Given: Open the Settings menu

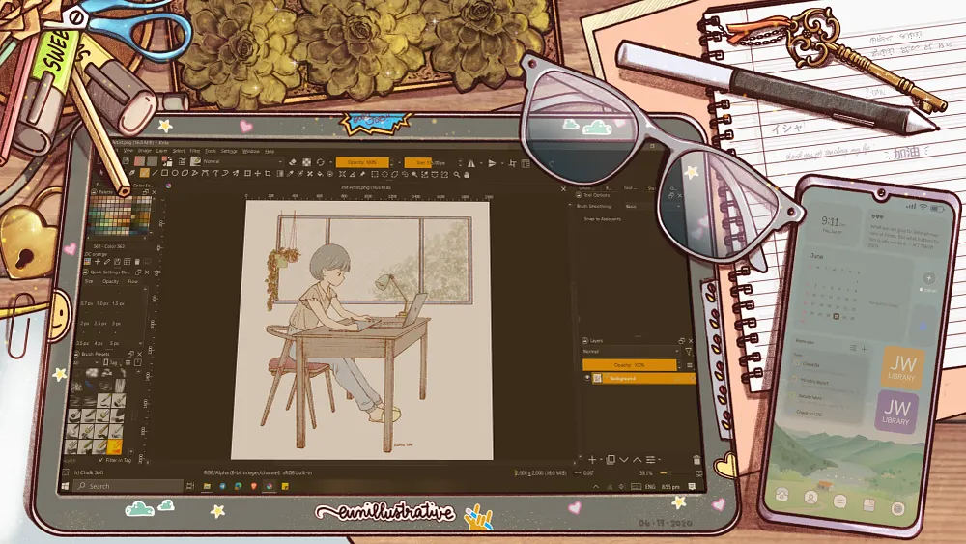Looking at the screenshot, I should tap(229, 151).
